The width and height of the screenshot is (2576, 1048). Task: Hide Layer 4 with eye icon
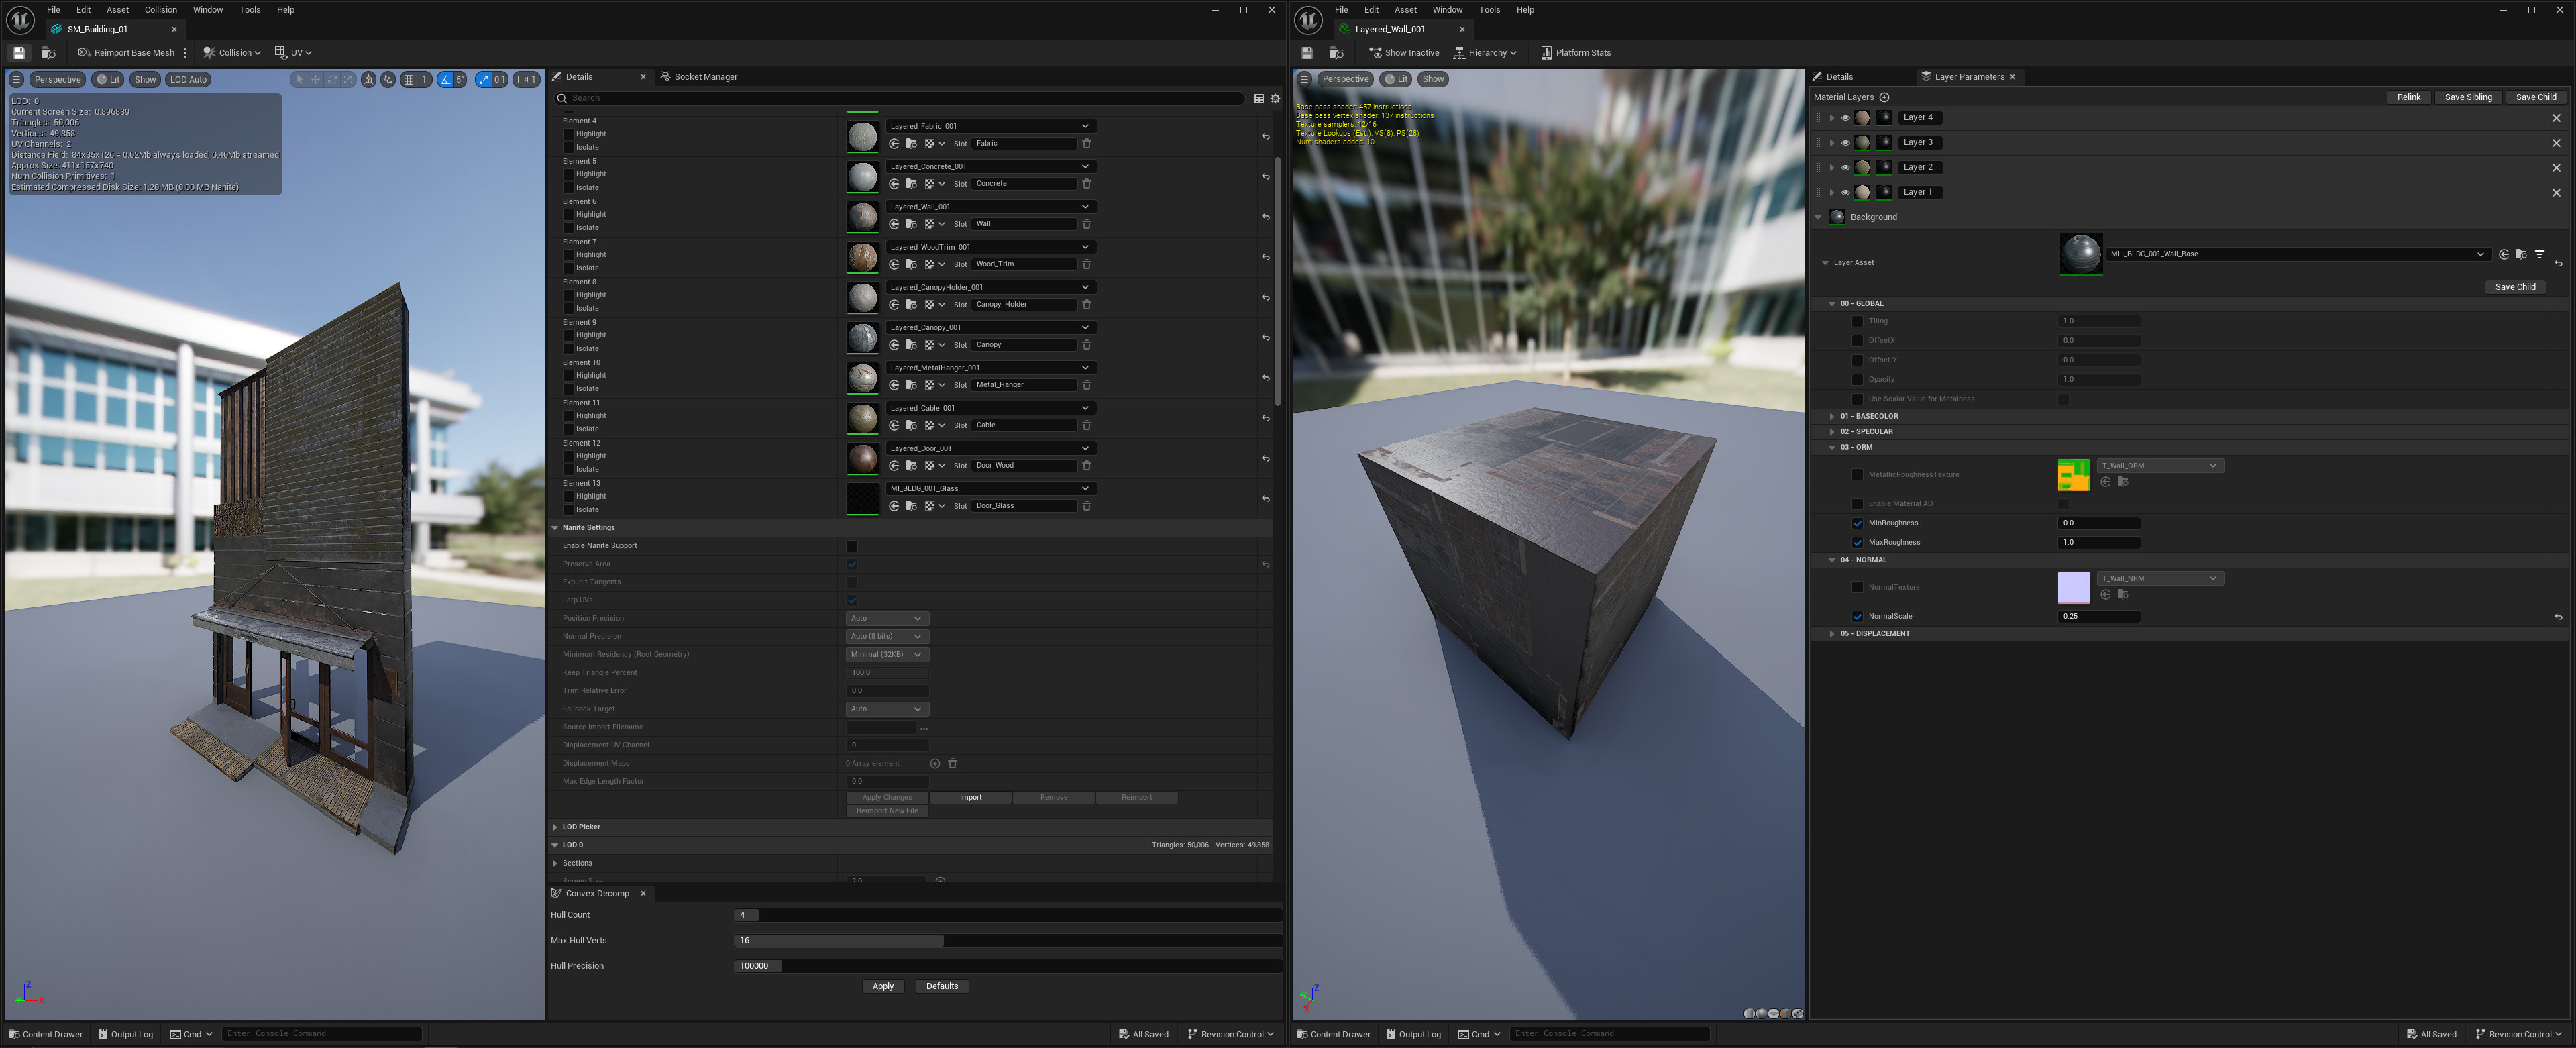tap(1845, 118)
